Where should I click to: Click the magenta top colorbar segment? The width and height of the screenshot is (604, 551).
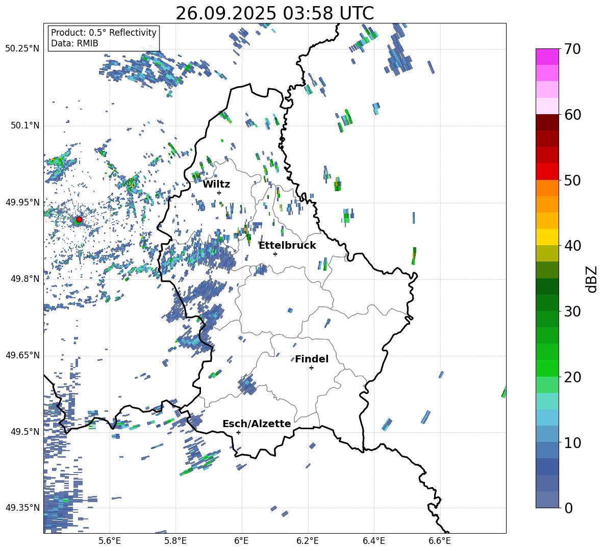547,57
